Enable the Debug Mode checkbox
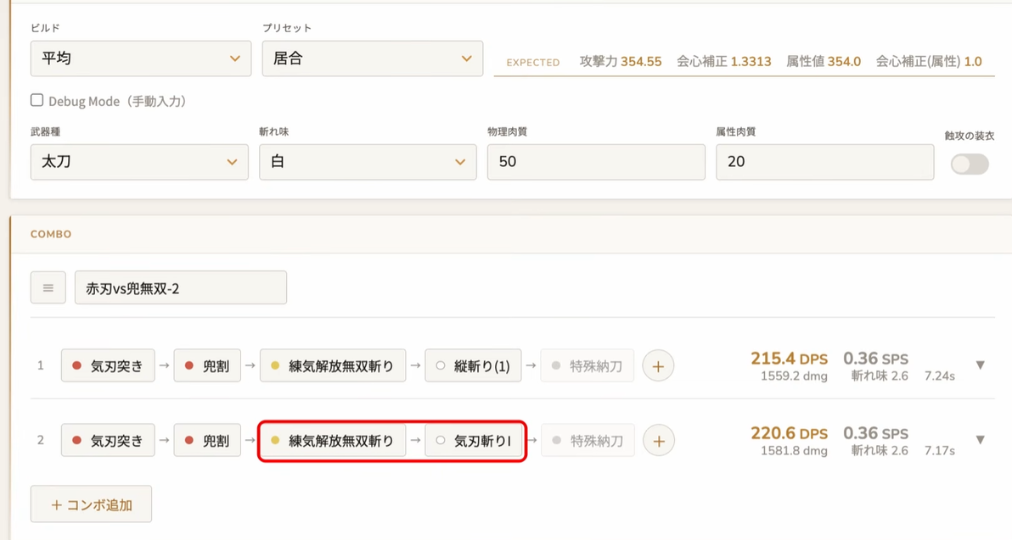The height and width of the screenshot is (540, 1012). pos(37,100)
